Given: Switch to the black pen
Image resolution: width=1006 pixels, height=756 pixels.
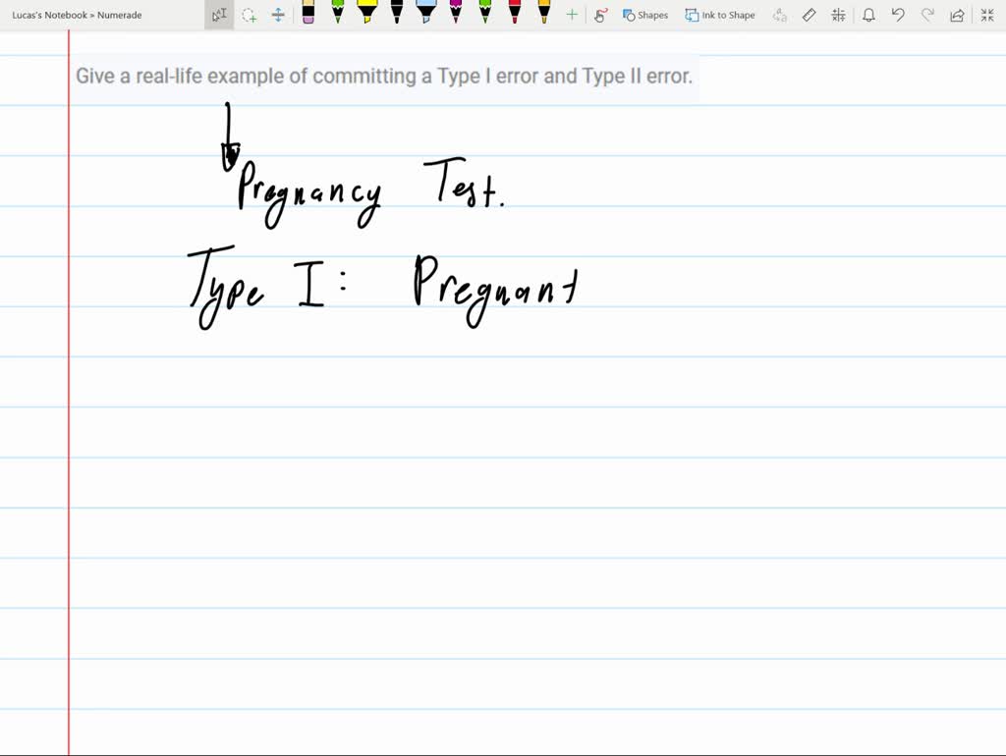Looking at the screenshot, I should point(397,14).
